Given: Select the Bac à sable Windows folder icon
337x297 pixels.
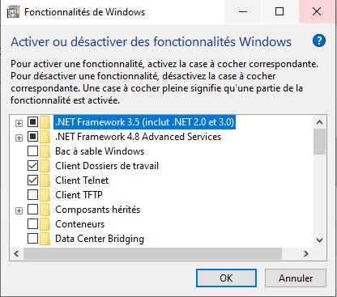Looking at the screenshot, I should click(x=45, y=151).
